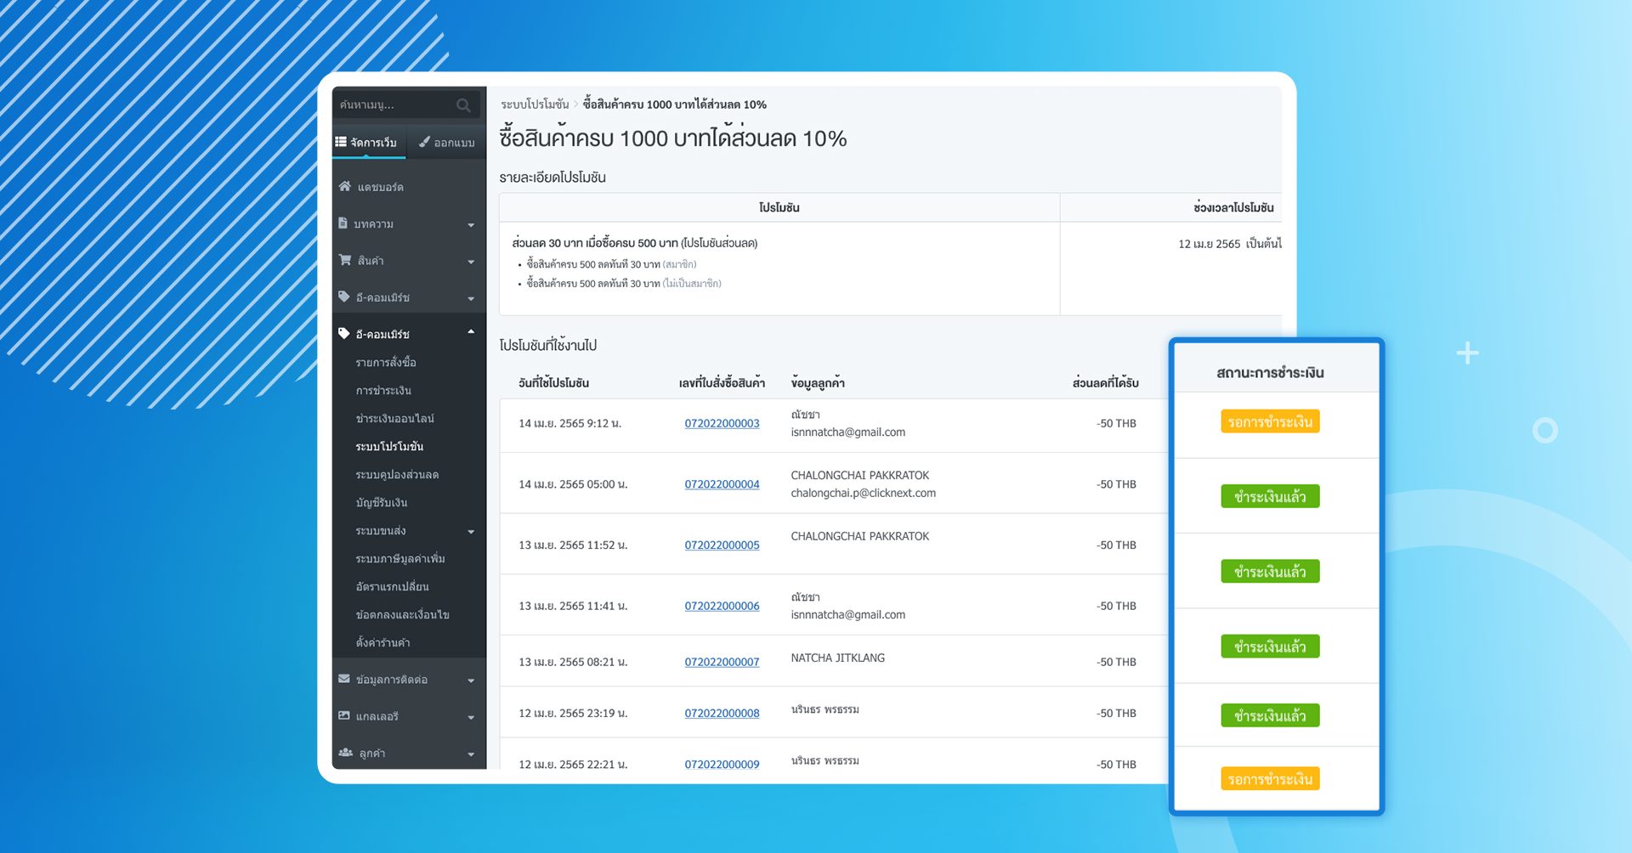Click ระบบโปรโมชัน breadcrumb link
Viewport: 1632px width, 853px height.
coord(535,105)
